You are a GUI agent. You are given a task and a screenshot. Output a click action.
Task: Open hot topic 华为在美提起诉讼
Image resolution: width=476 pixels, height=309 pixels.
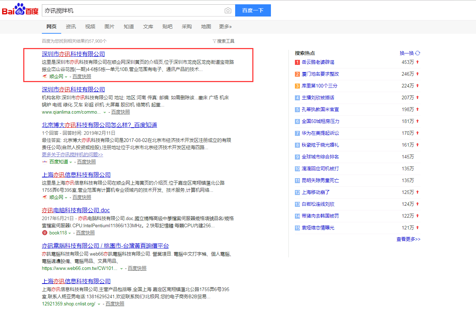coord(320,133)
